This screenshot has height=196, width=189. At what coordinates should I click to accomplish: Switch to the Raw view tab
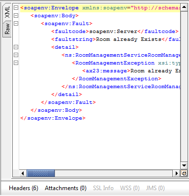tap(7, 29)
